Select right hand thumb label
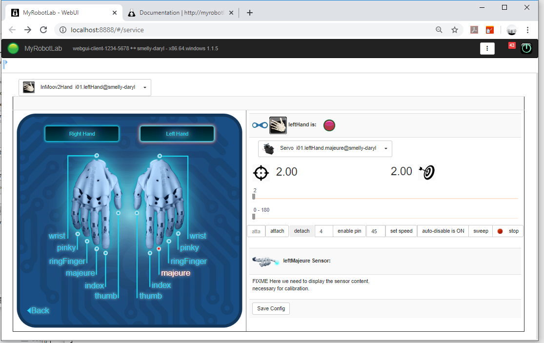 (106, 296)
